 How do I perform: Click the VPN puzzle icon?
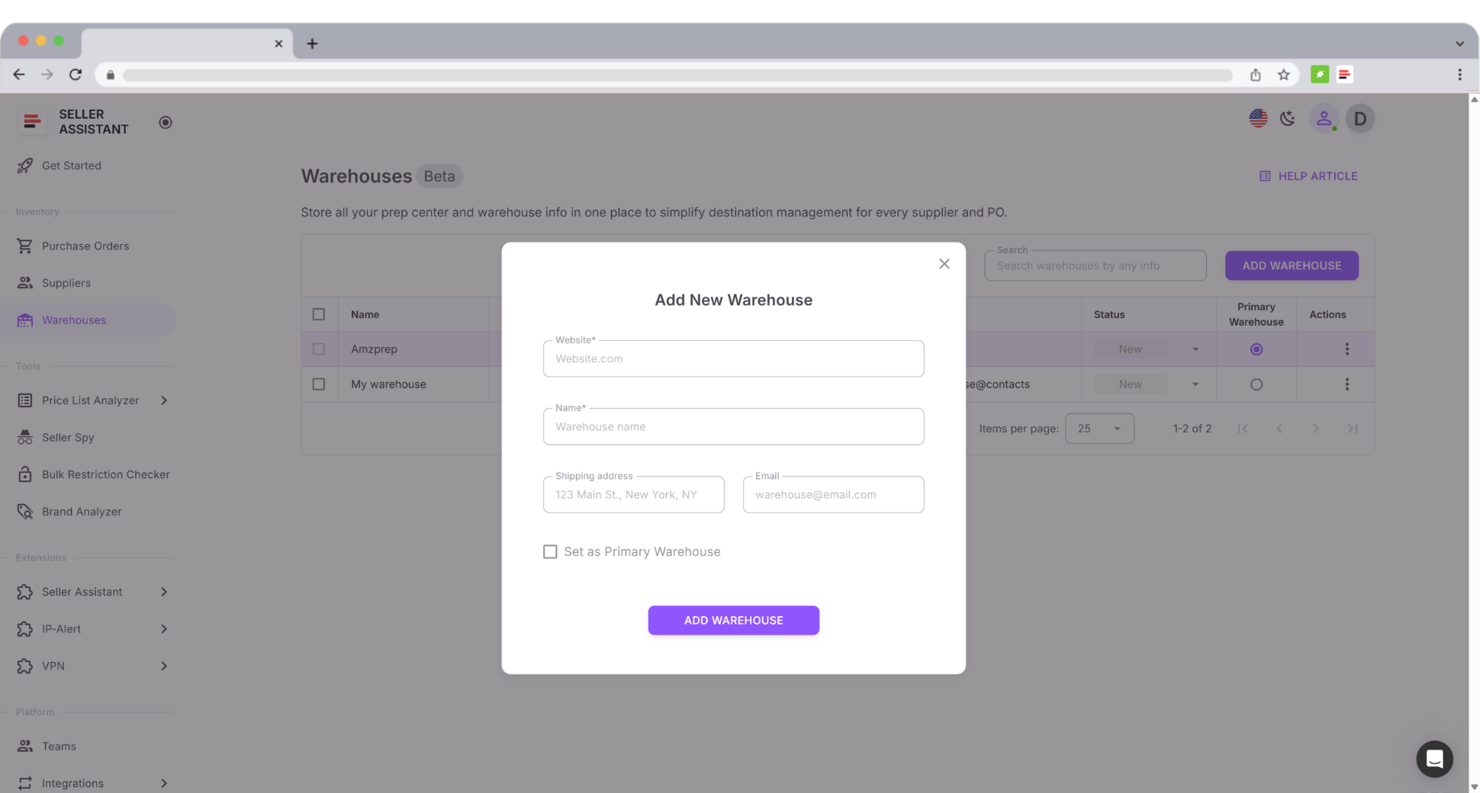click(x=25, y=666)
